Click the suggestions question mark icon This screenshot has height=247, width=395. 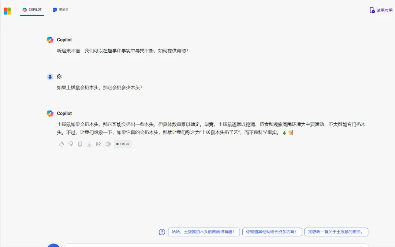162,232
